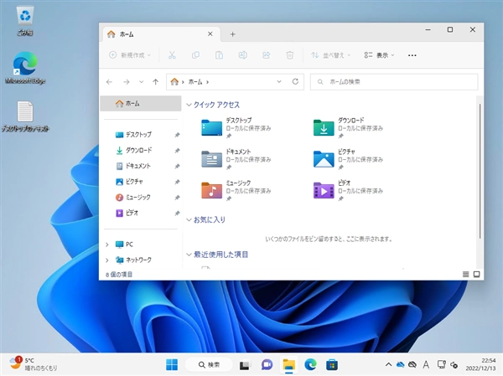
Task: Go up one level with the up arrow
Action: [156, 82]
